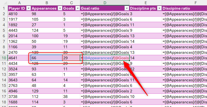Click Discipine ratio formula in row 6
The image size is (207, 107).
pos(184,36)
